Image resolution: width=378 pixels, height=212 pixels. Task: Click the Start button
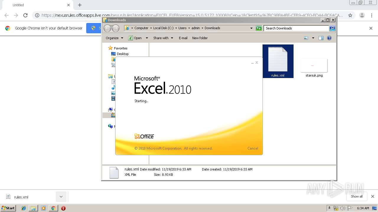click(x=8, y=208)
